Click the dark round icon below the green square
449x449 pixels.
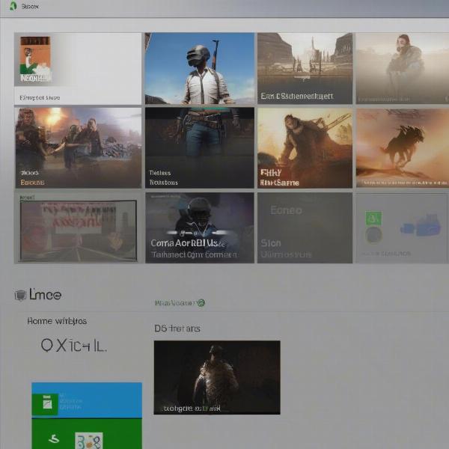click(373, 235)
